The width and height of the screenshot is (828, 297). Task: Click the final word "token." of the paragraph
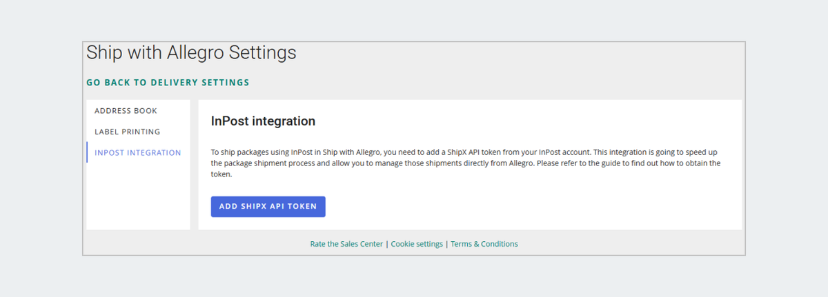(x=221, y=175)
